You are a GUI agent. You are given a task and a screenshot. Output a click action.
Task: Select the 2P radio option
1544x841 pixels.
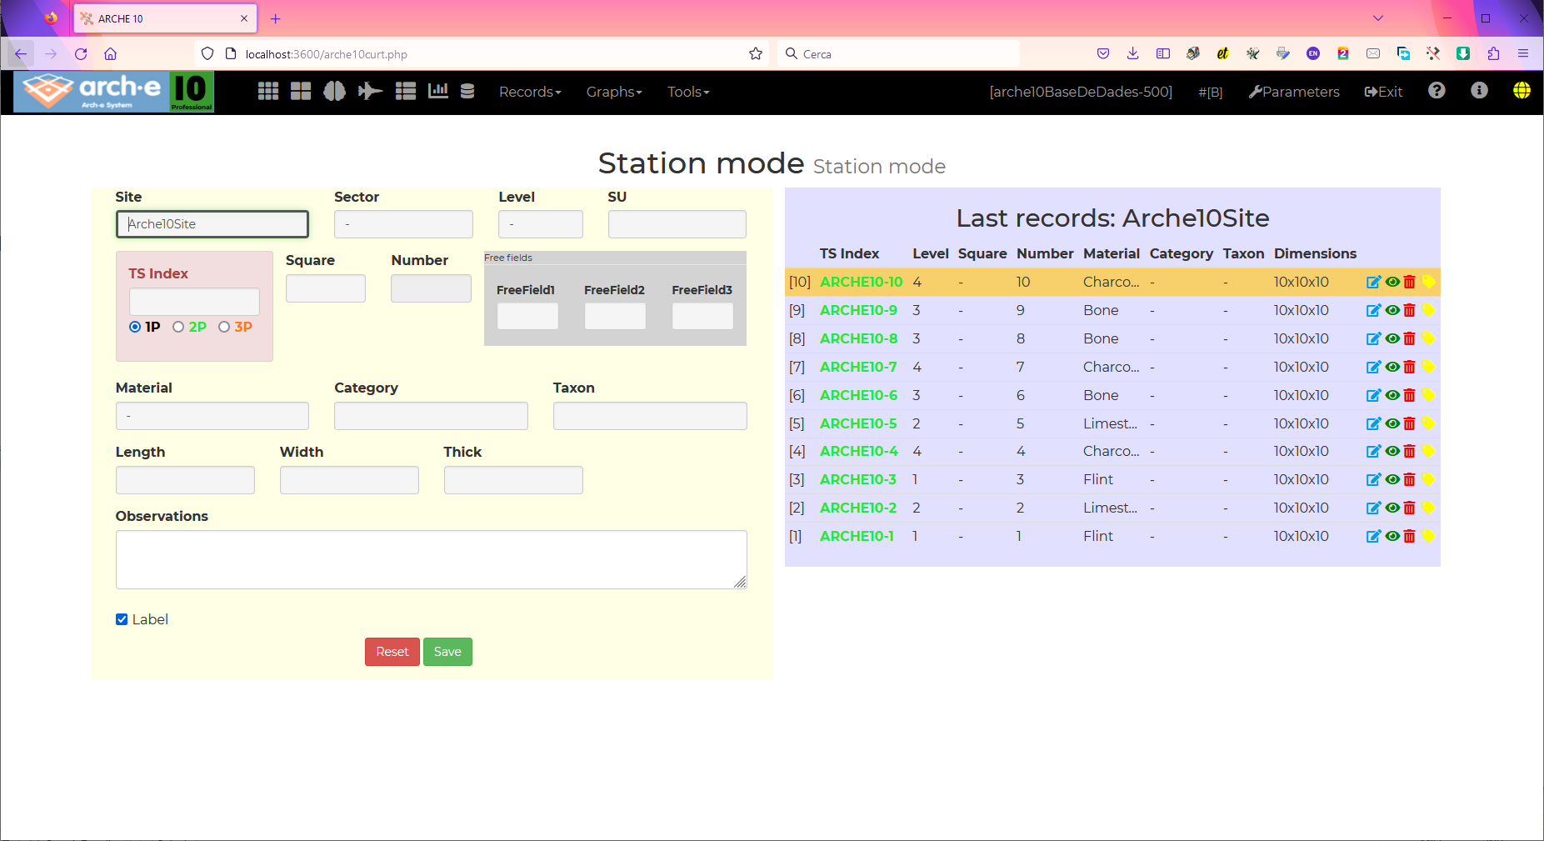click(x=178, y=327)
